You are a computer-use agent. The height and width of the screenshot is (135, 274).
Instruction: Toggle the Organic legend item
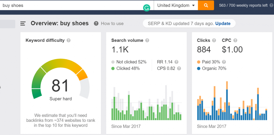[212, 68]
